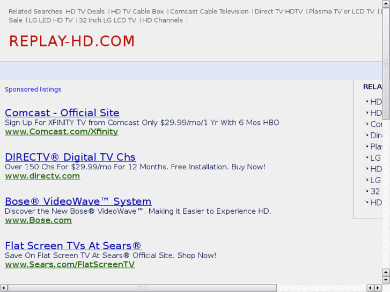Open DIRECTV Digital TV Chs listing
Viewport: 390px width, 292px height.
click(70, 157)
